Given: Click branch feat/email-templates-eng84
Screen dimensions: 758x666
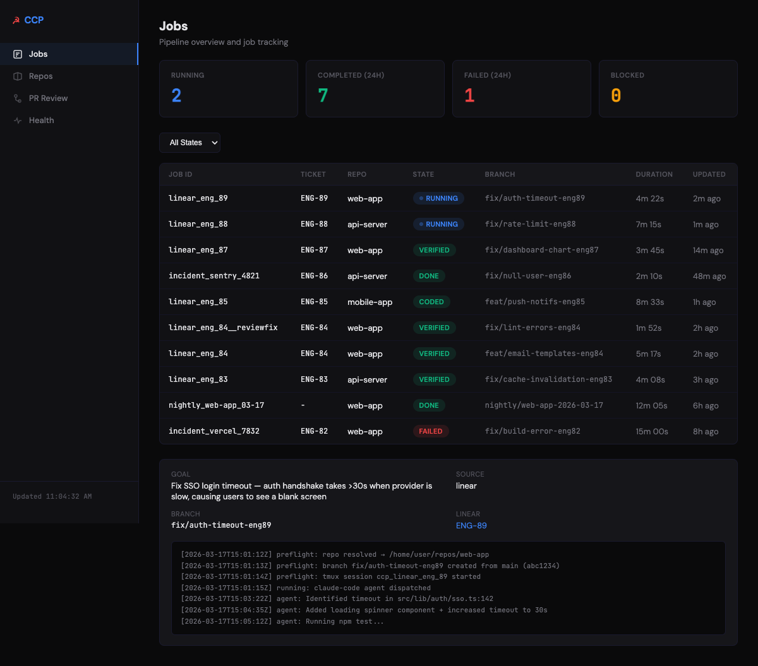Looking at the screenshot, I should [544, 354].
